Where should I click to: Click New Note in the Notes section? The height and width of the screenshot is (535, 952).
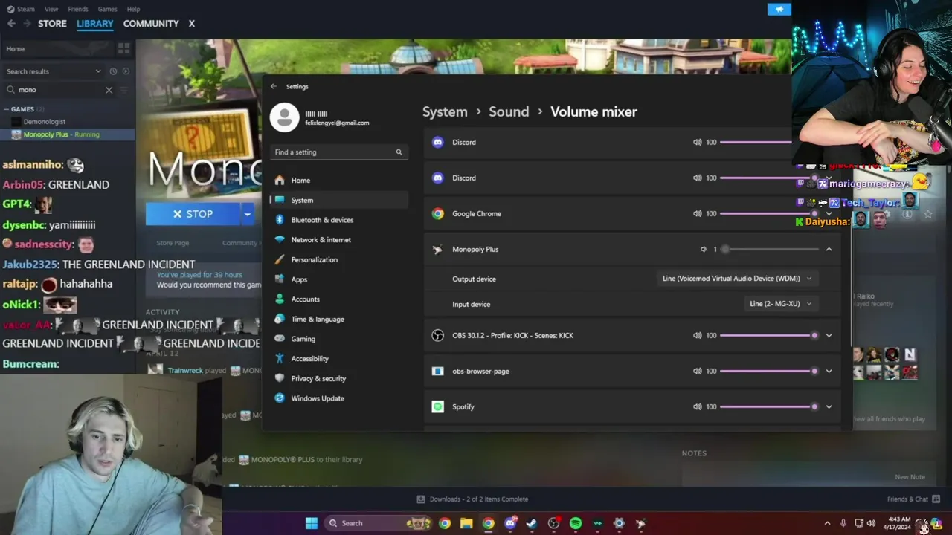(x=910, y=477)
